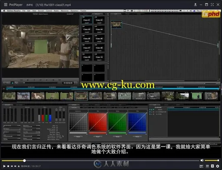Select the Class 01 gallery still

tap(87, 20)
